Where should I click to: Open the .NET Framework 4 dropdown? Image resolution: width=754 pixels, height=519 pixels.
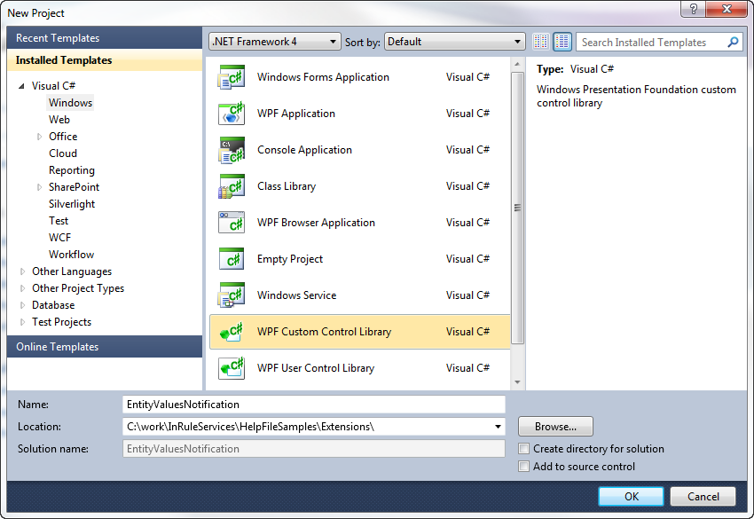click(274, 42)
